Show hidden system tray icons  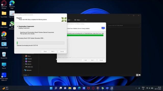pyautogui.click(x=136, y=88)
